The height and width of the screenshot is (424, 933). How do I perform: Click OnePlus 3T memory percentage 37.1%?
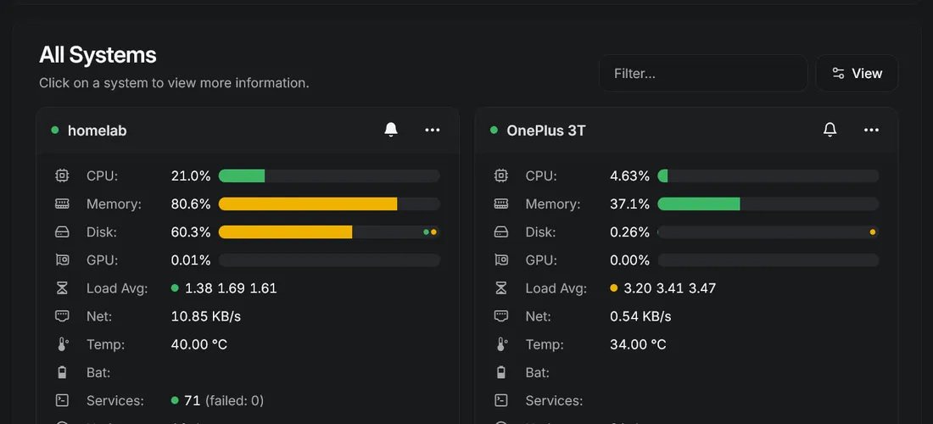629,204
